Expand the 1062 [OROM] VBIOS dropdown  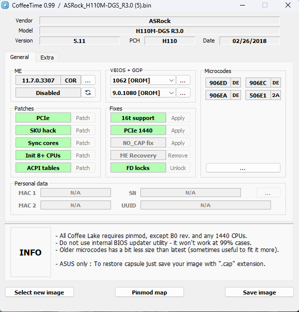click(x=143, y=80)
